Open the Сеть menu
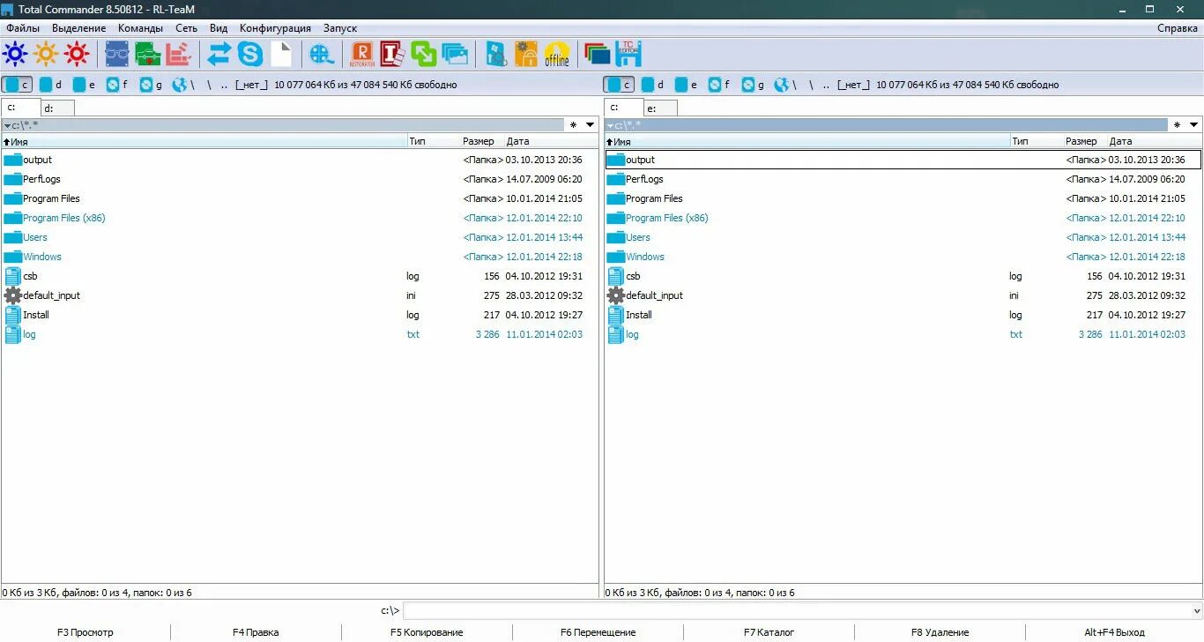The image size is (1204, 642). pyautogui.click(x=186, y=28)
